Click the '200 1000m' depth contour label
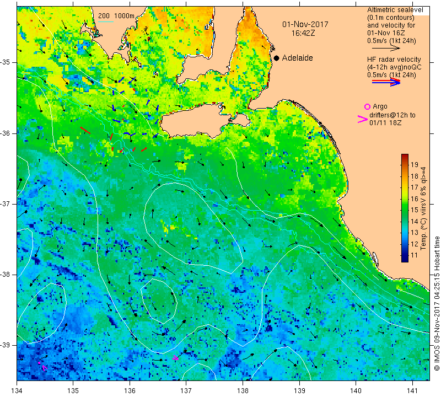This screenshot has height=397, width=441. [x=116, y=16]
